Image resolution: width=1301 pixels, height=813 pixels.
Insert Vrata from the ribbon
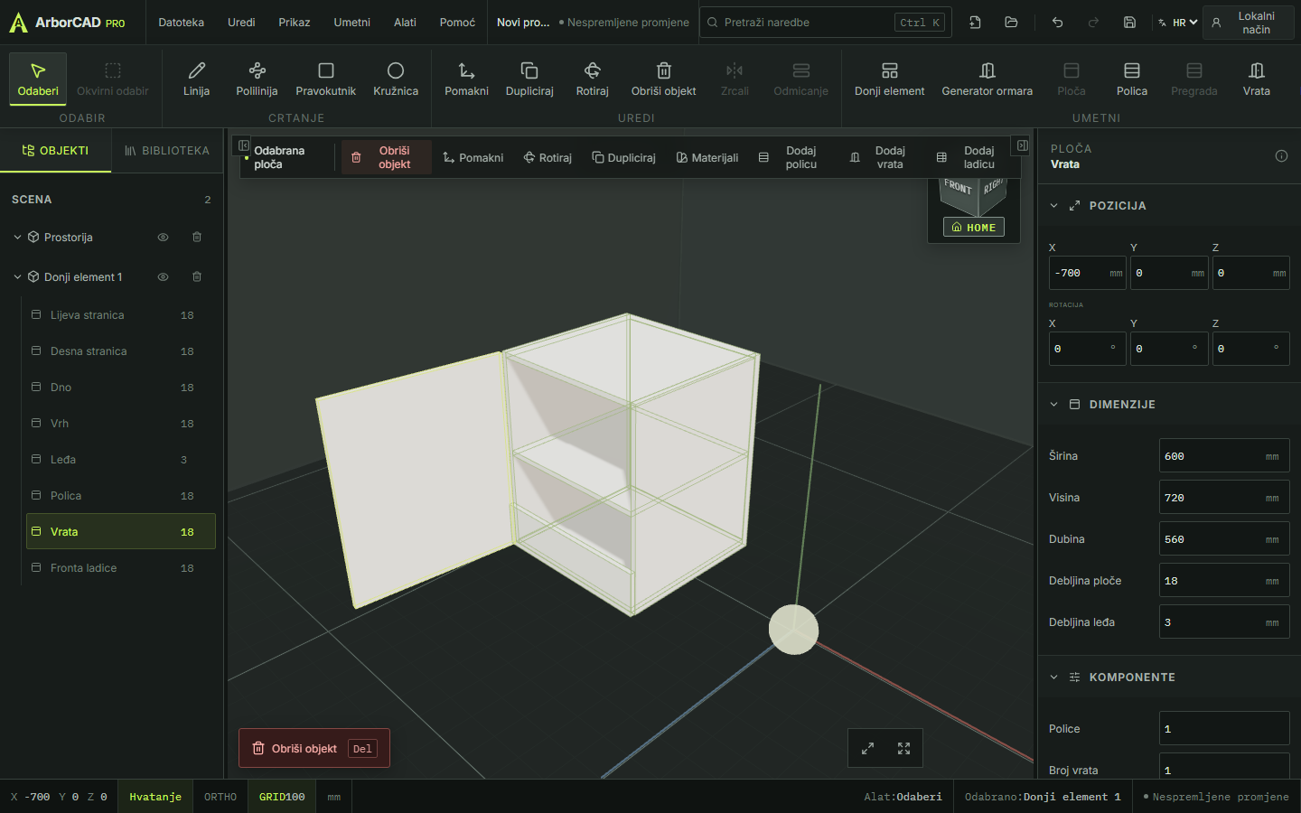(x=1257, y=79)
